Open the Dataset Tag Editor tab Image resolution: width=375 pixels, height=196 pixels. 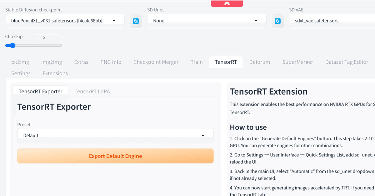click(x=346, y=62)
